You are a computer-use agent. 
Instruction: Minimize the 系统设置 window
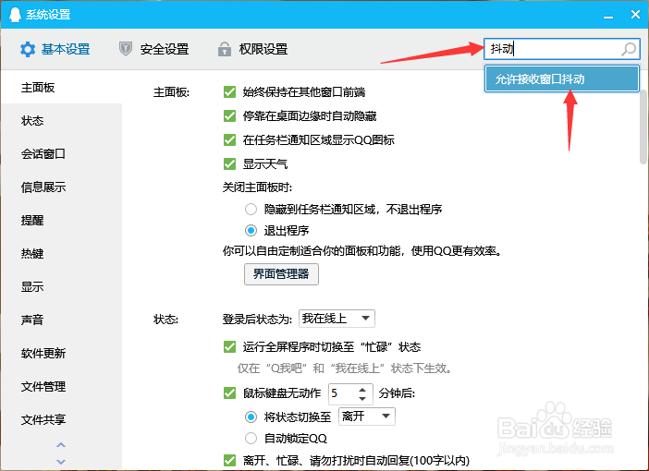(x=608, y=16)
